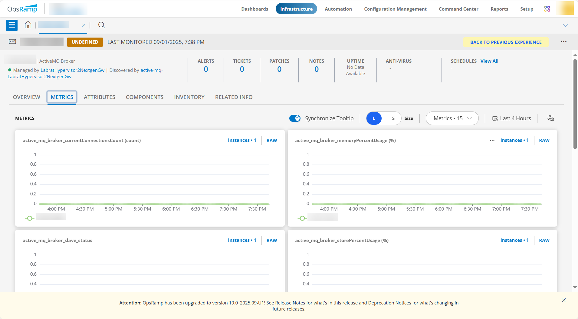Viewport: 578px width, 319px height.
Task: Open the hamburger navigation menu
Action: point(12,25)
